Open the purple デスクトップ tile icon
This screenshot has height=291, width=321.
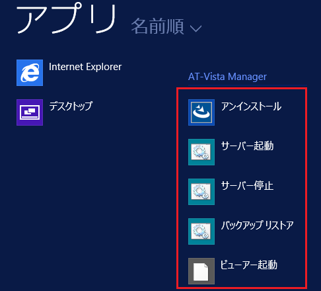[30, 112]
